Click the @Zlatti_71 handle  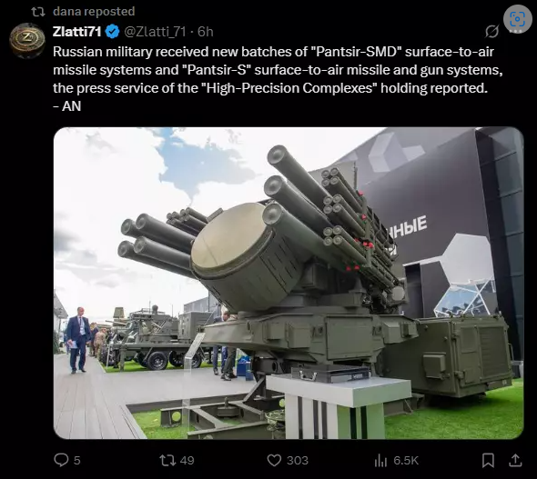pos(155,32)
